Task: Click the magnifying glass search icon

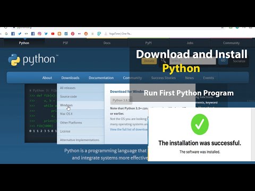Action: 164,60
